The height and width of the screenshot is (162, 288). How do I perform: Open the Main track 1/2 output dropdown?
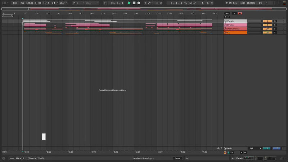tap(255, 148)
